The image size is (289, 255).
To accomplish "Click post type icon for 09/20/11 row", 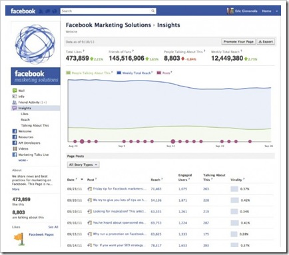I will pyautogui.click(x=90, y=200).
